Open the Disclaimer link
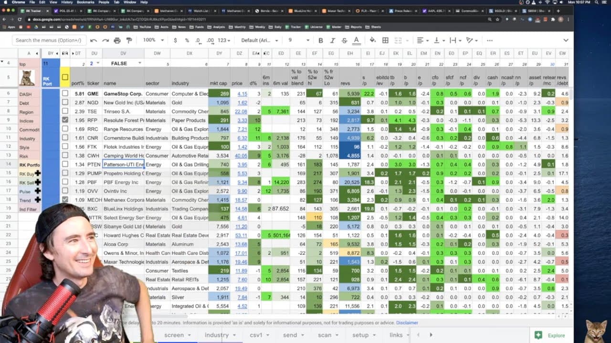Screen dimensions: 611x343 point(407,323)
